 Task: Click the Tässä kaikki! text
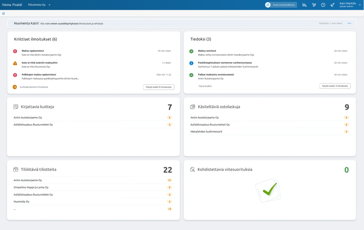click(x=205, y=86)
